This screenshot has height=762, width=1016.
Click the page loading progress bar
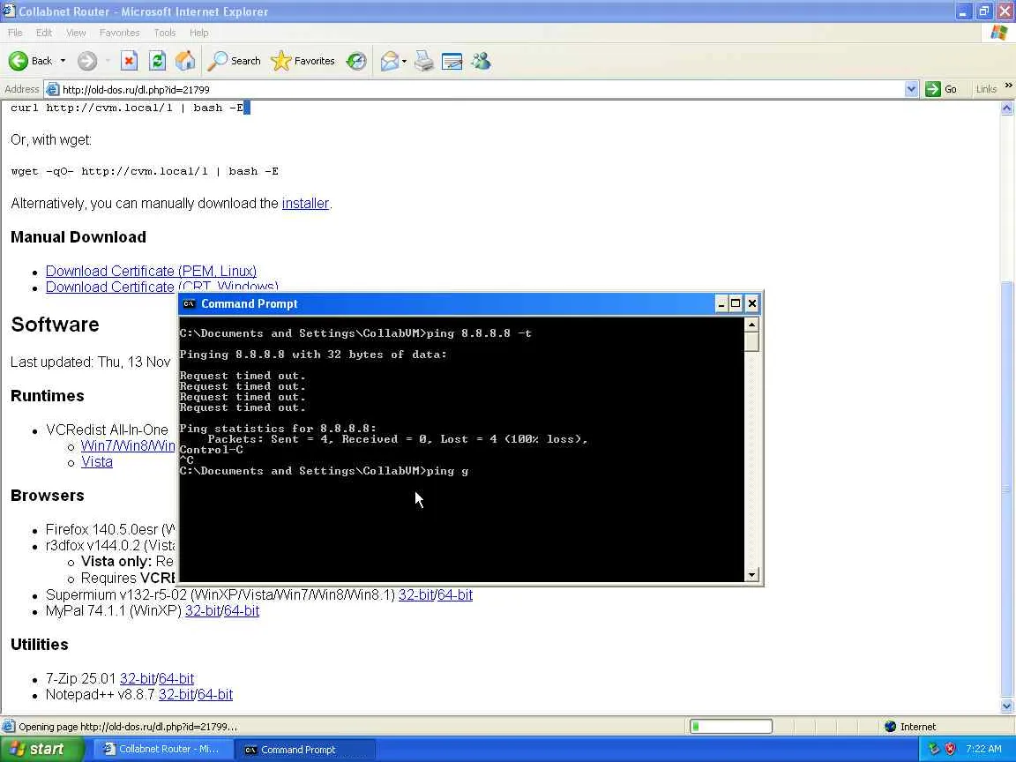coord(731,727)
